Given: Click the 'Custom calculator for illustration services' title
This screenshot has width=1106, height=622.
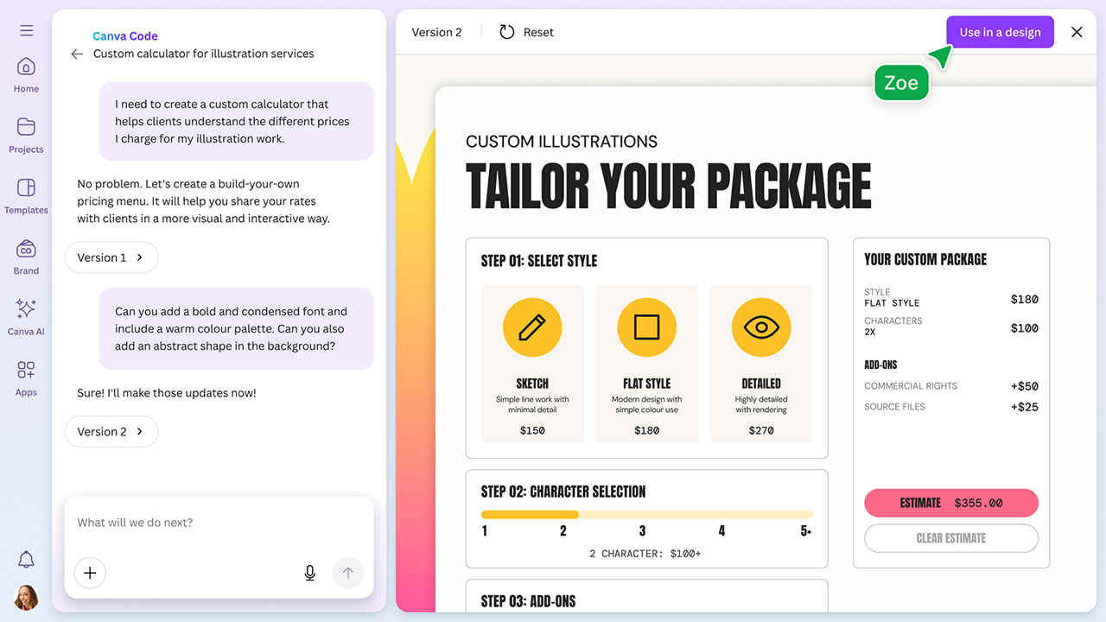Looking at the screenshot, I should (204, 54).
